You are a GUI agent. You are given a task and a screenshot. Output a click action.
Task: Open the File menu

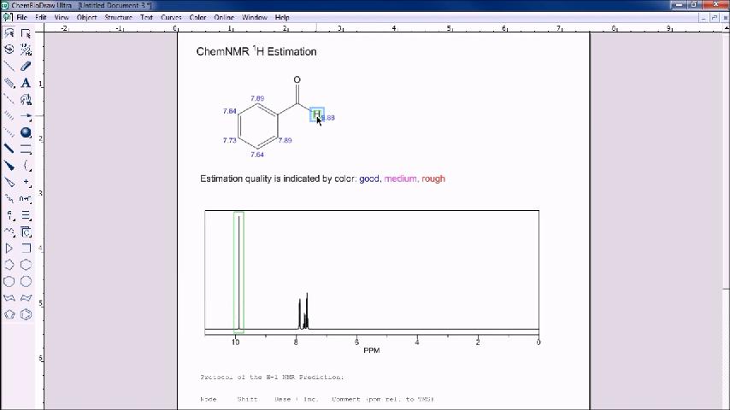pos(22,17)
